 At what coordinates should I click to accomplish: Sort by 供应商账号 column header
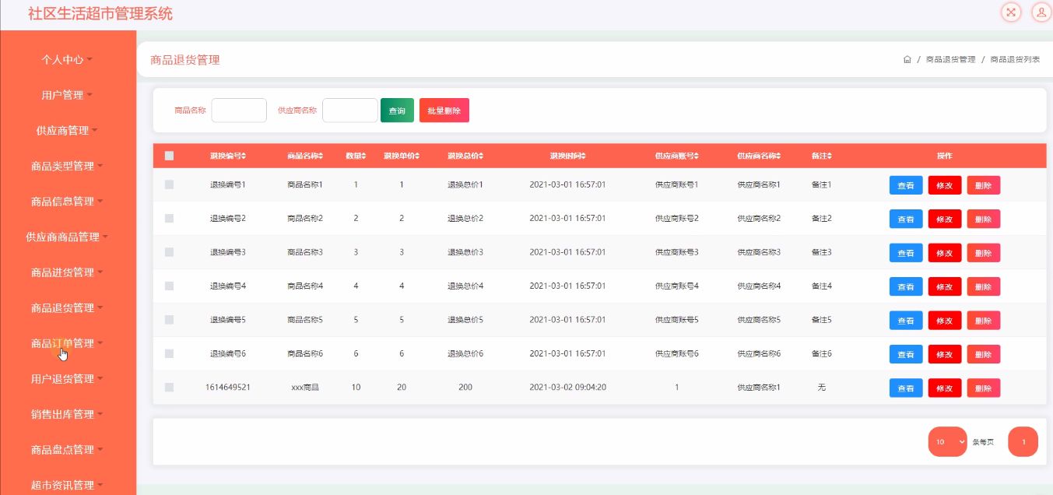click(676, 156)
